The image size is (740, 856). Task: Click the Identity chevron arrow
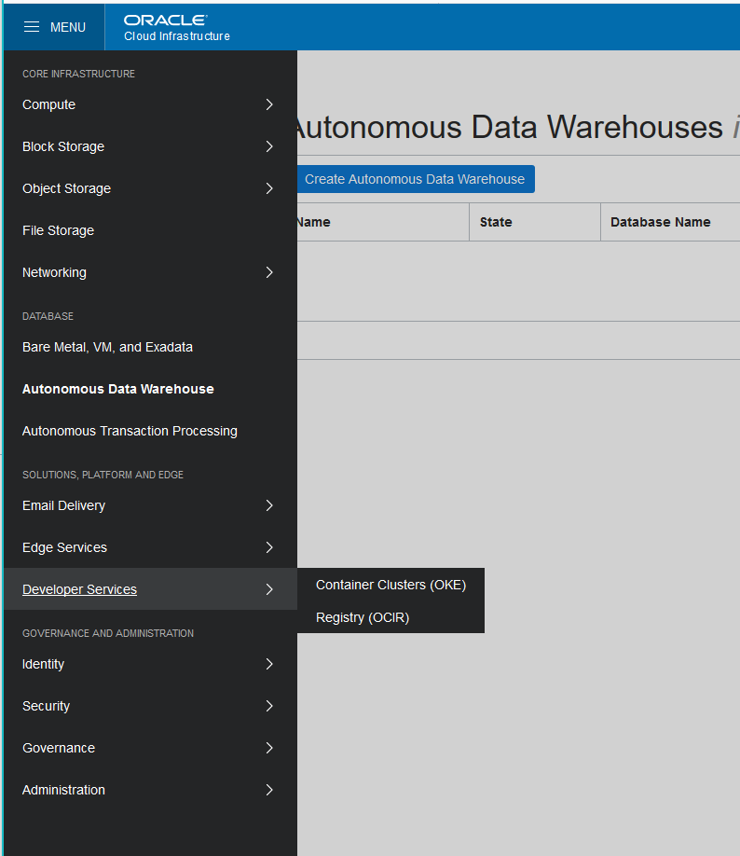click(x=269, y=664)
